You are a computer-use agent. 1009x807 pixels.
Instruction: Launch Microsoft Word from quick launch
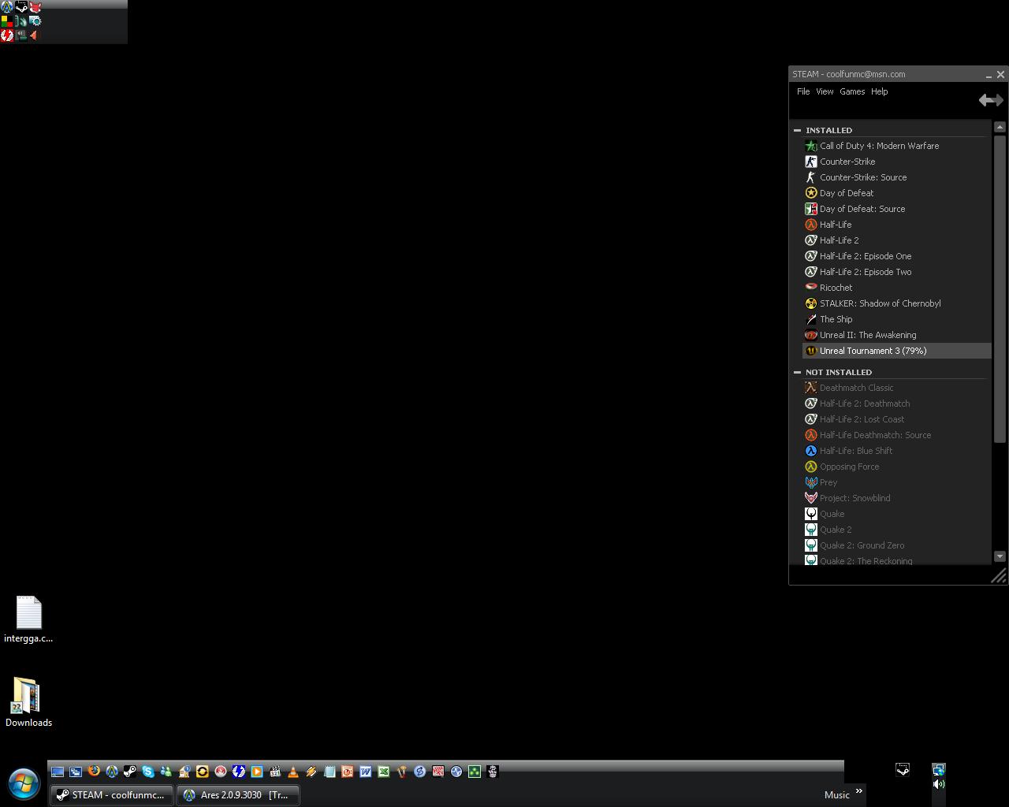coord(366,772)
